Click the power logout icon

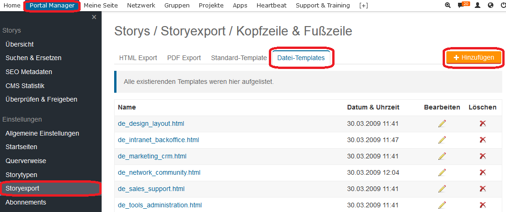click(x=503, y=6)
